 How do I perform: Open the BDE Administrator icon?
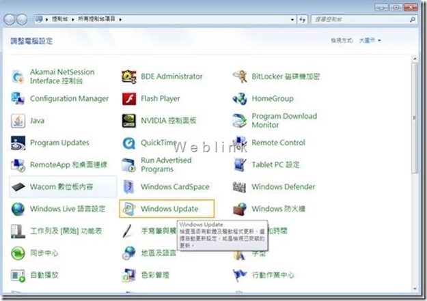129,76
